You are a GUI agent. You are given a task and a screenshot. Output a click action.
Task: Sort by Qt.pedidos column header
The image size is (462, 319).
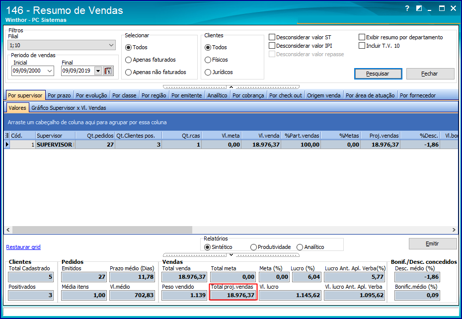click(x=95, y=136)
